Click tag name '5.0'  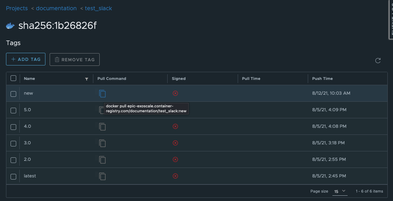pos(27,109)
